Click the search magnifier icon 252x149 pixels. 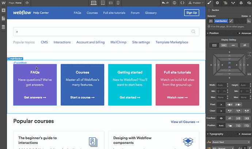193,32
